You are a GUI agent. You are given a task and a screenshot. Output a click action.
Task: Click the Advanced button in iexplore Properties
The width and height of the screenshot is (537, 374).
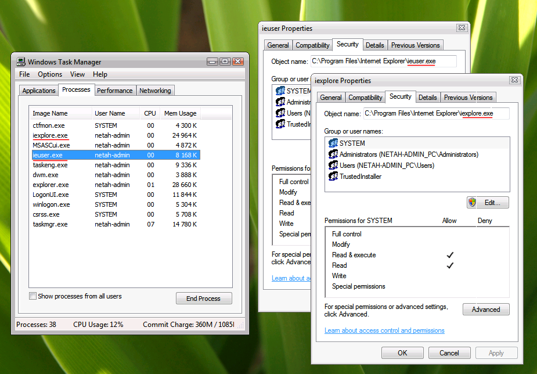click(485, 310)
